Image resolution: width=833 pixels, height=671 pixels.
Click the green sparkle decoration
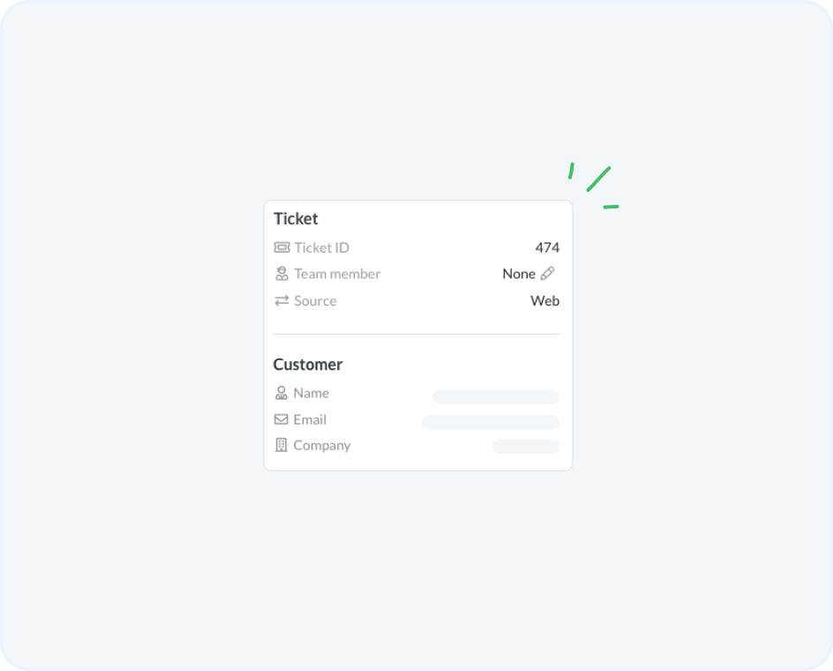pos(593,185)
